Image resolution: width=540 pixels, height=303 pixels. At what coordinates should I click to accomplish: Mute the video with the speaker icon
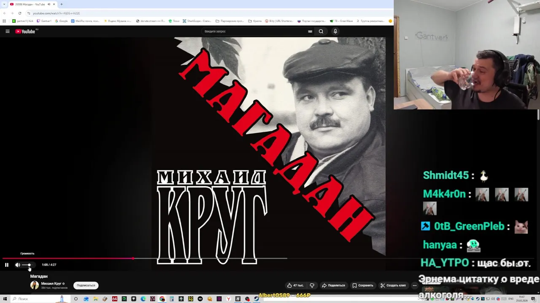[x=18, y=265]
